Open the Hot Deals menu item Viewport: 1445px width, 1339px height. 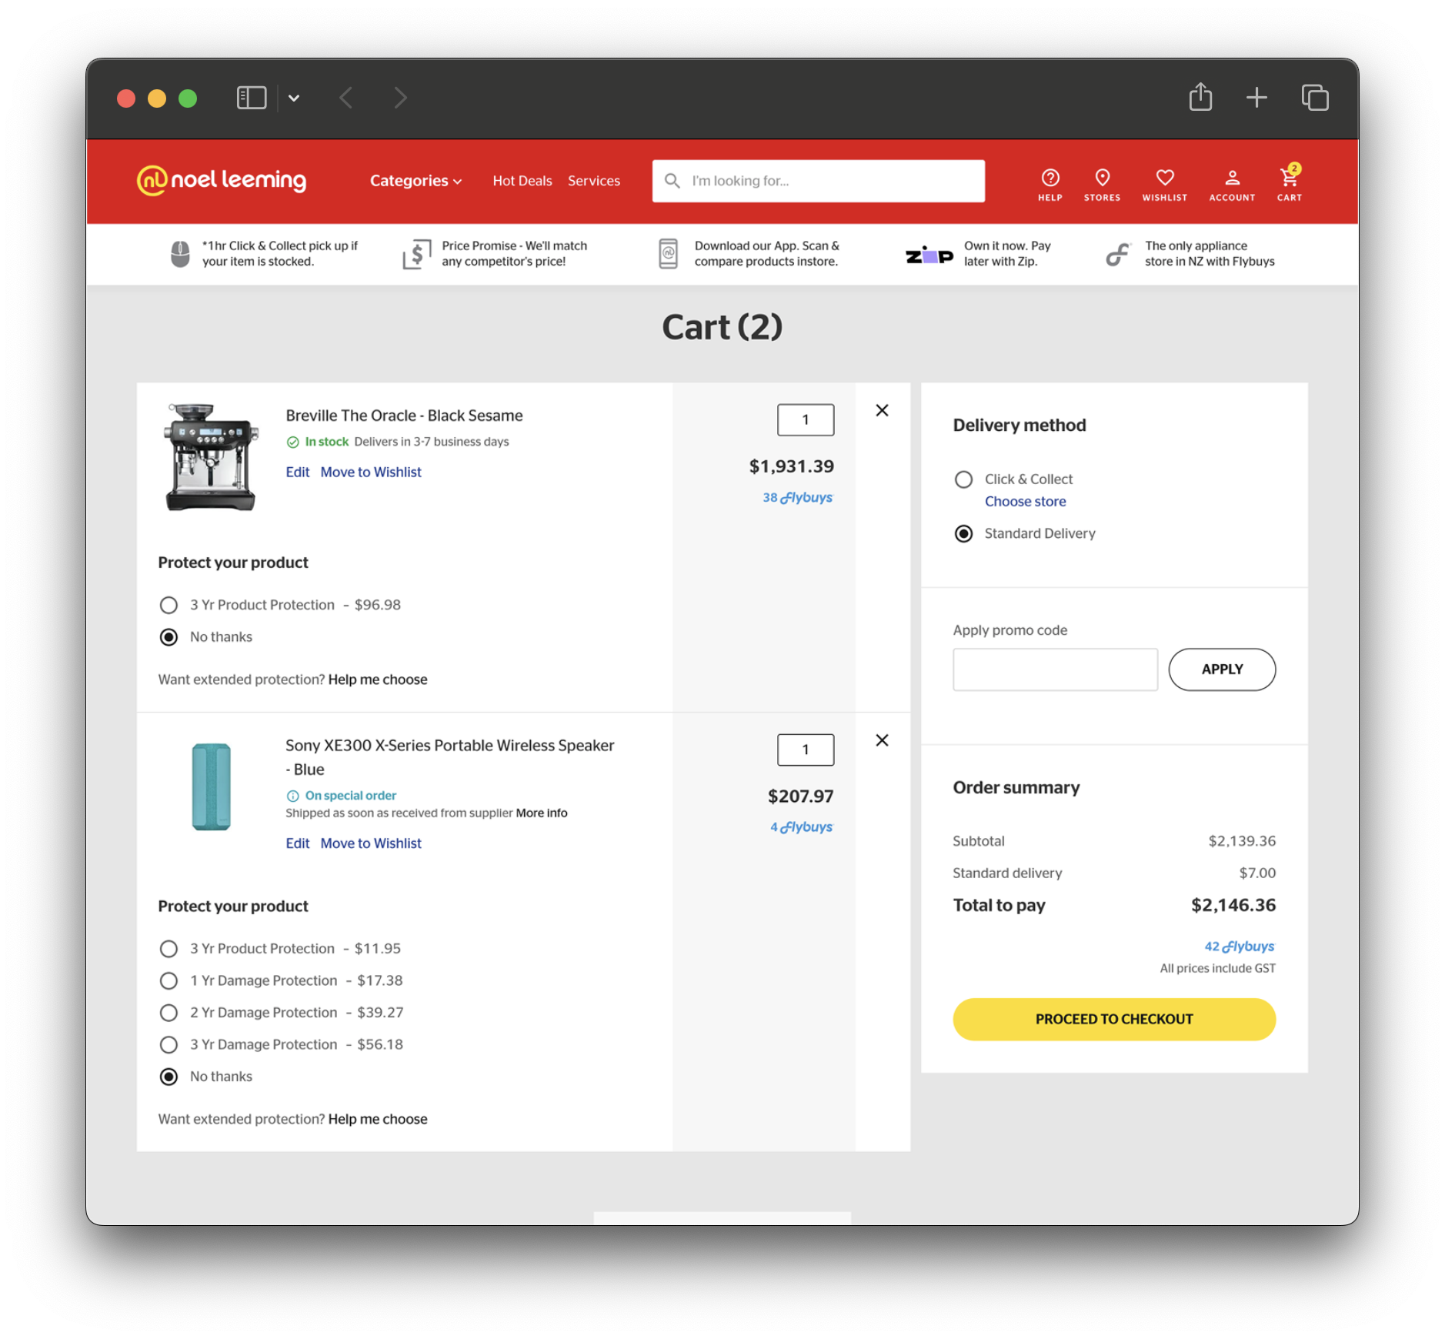tap(522, 181)
